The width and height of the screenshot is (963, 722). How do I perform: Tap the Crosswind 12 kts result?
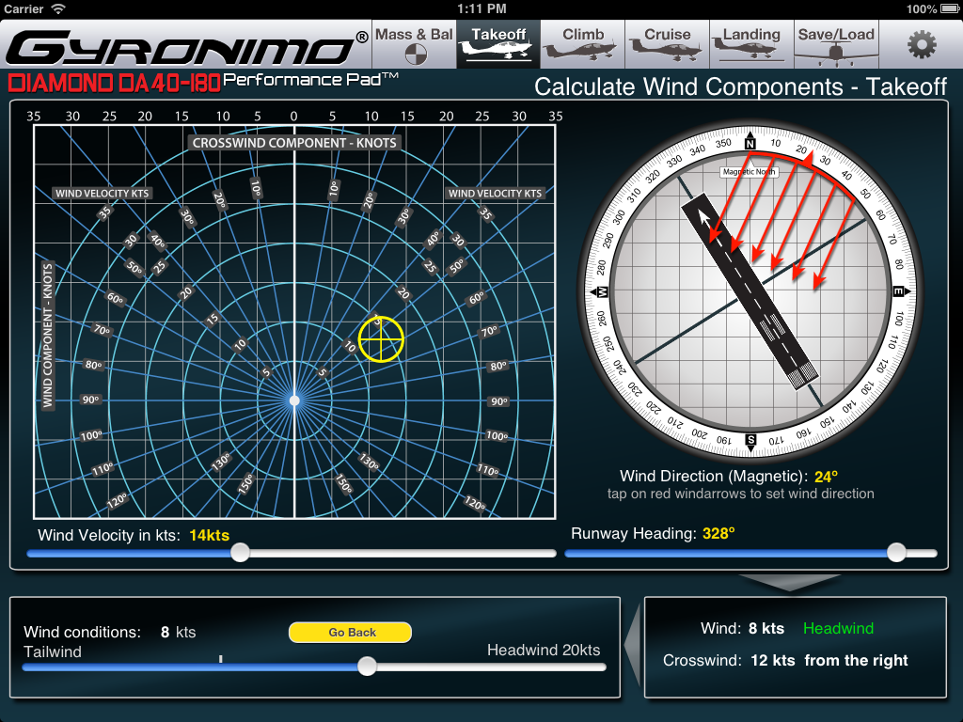[x=773, y=660]
